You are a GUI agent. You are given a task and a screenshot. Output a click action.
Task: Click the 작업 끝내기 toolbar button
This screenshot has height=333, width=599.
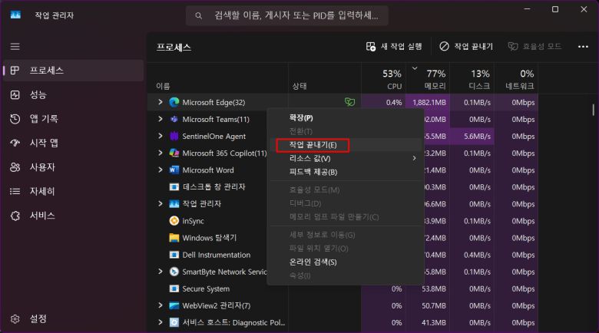(466, 47)
